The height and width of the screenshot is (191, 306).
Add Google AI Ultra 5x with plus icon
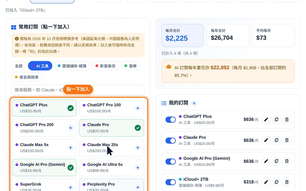[x=138, y=168]
